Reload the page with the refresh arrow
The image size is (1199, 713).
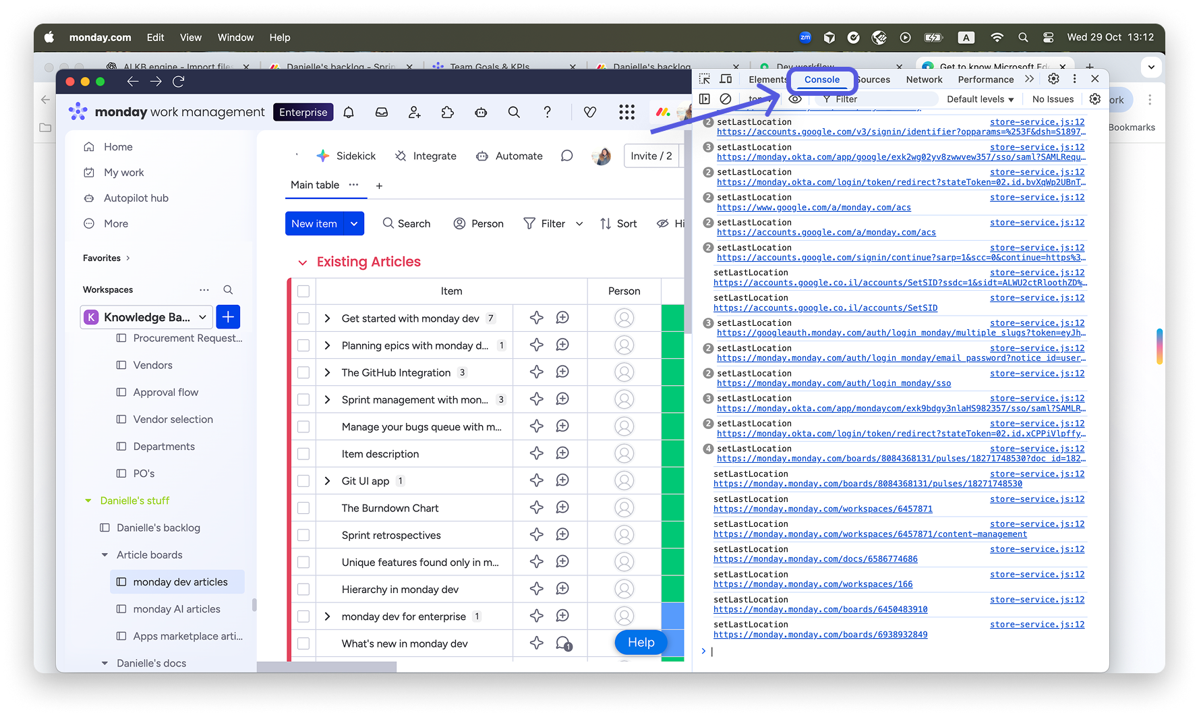tap(179, 82)
